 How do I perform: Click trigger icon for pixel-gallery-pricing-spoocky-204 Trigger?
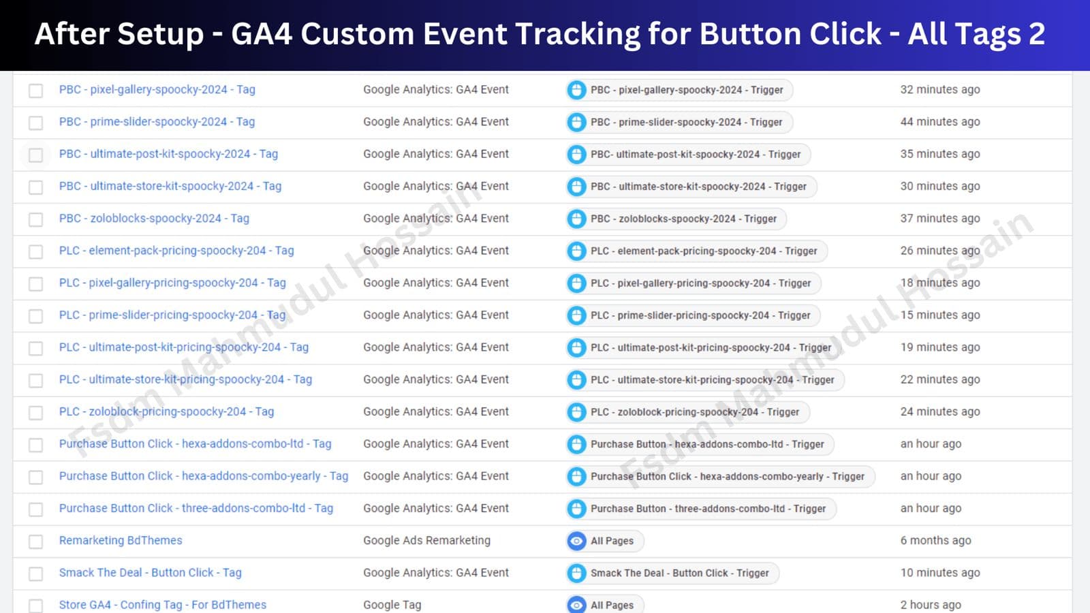[x=577, y=283]
